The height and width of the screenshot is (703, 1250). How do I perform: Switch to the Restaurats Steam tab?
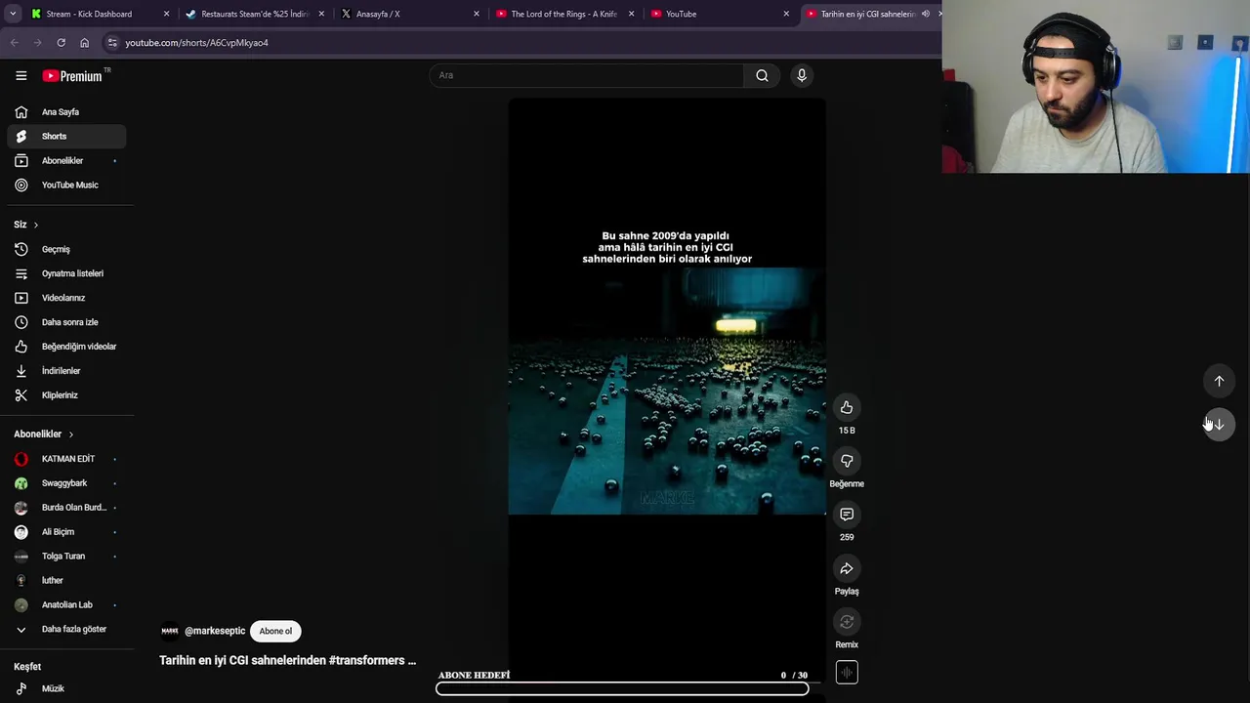tap(255, 14)
